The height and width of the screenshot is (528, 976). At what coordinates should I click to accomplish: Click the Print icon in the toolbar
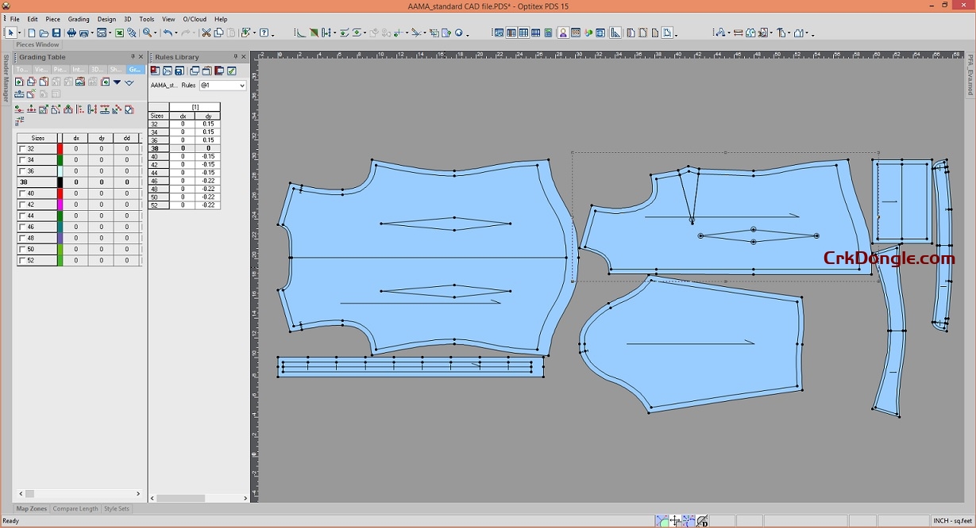[71, 33]
